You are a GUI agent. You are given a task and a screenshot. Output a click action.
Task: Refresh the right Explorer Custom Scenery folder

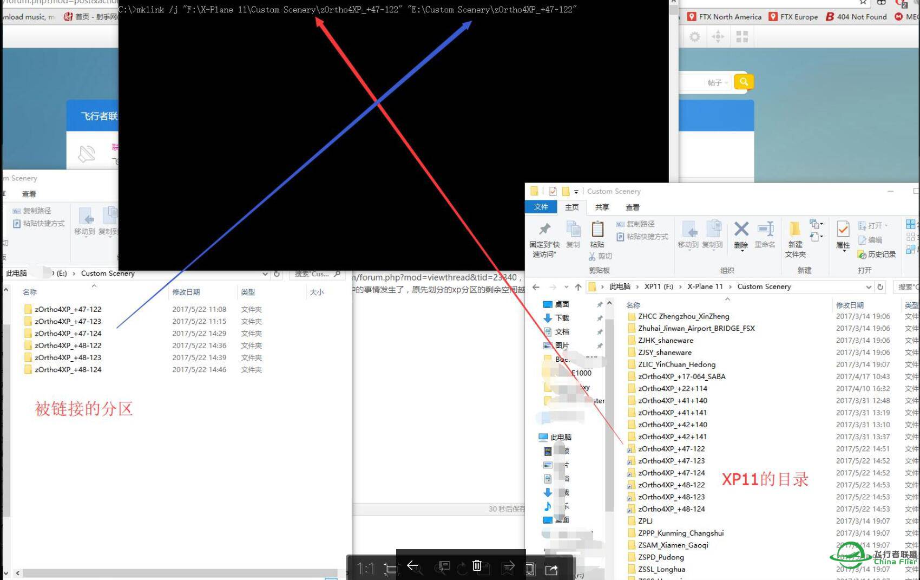coord(880,287)
